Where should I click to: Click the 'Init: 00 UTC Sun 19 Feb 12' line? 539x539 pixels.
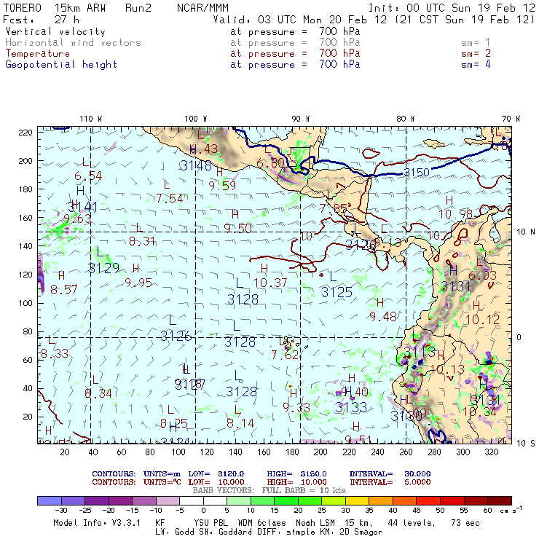point(452,8)
